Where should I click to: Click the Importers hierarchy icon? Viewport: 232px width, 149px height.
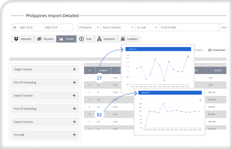(99, 39)
